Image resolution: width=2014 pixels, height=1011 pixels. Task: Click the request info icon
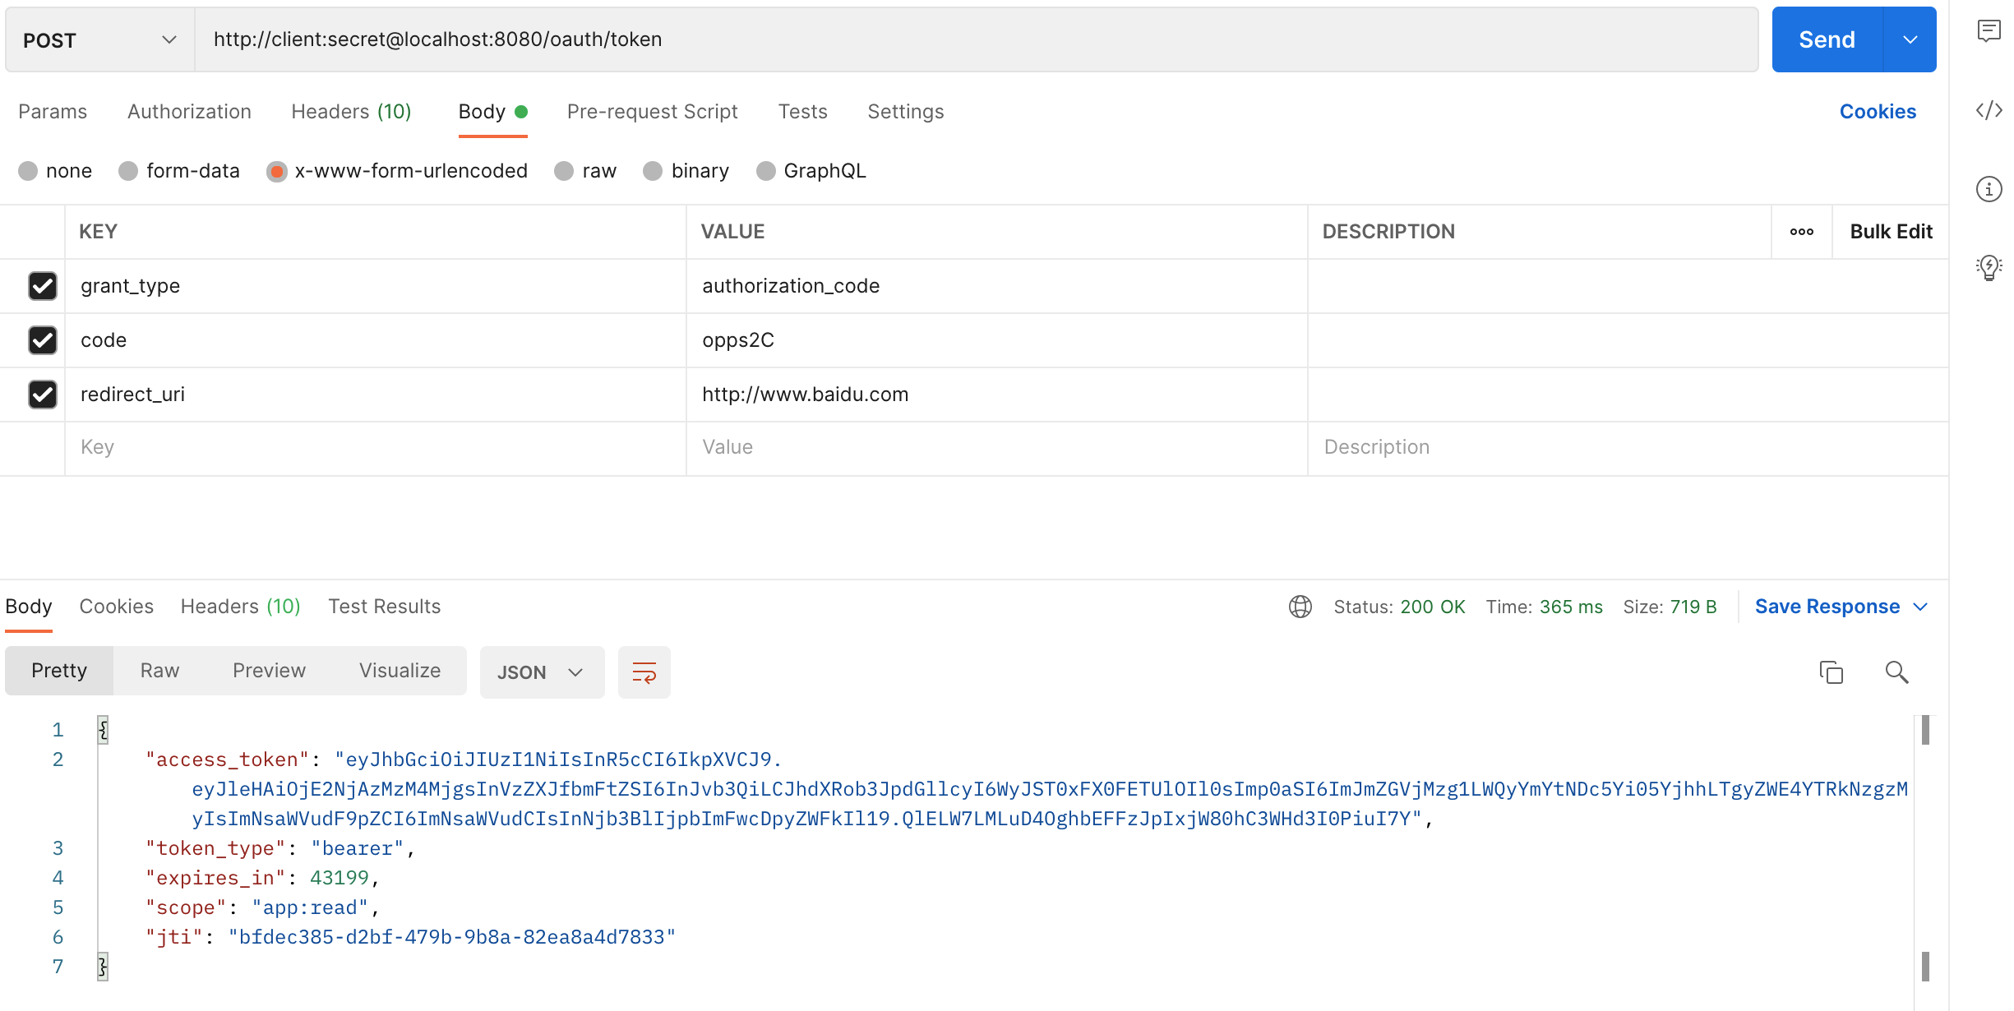1989,189
